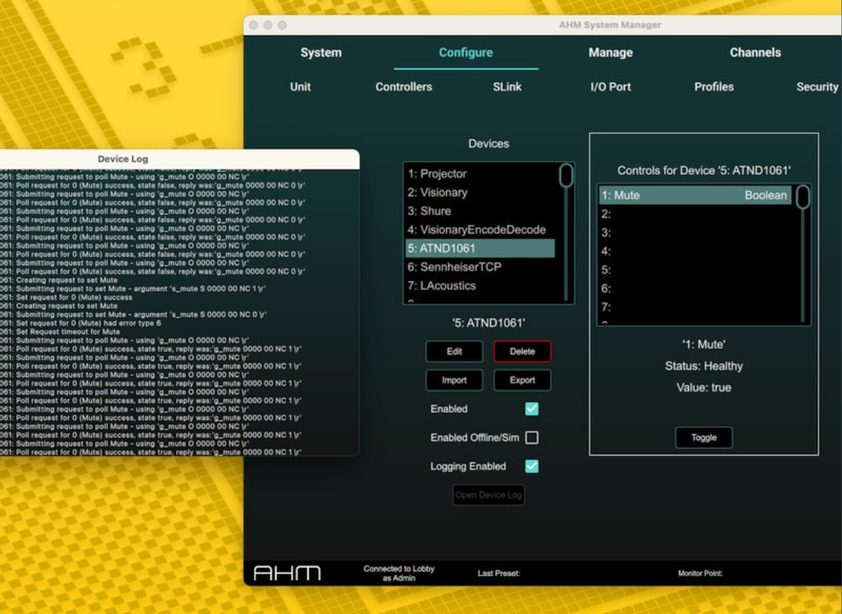Select the SLink sub-tab
The width and height of the screenshot is (842, 614).
[x=507, y=86]
